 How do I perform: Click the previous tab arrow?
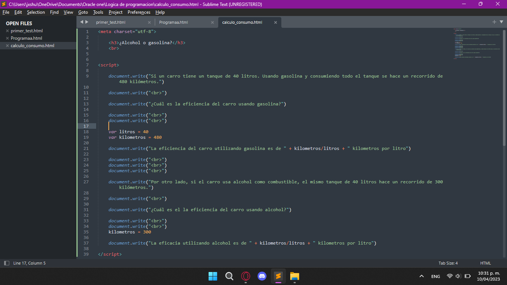82,22
